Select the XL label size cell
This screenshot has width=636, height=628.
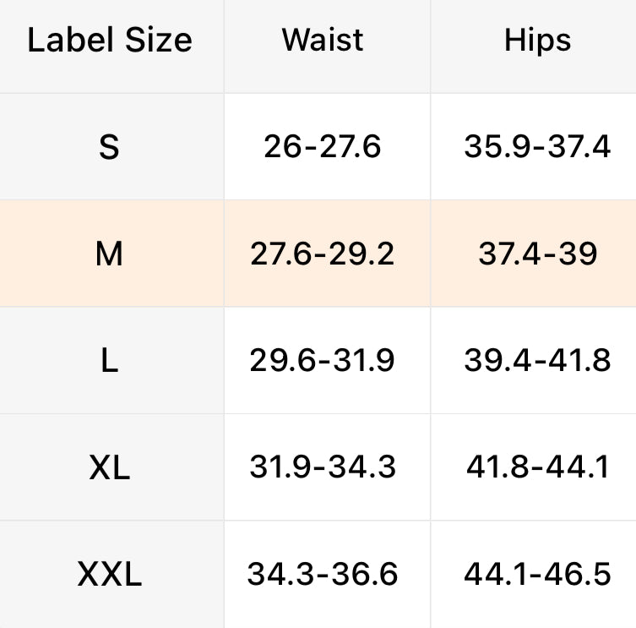pyautogui.click(x=109, y=467)
